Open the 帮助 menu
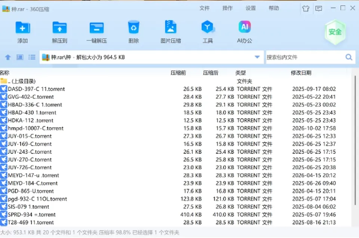This screenshot has height=238, width=359. click(x=274, y=9)
